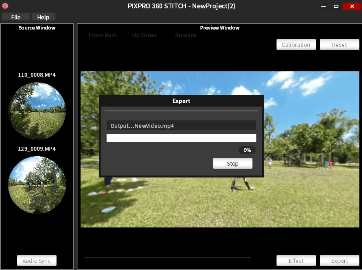Minimize the PIXPRO 360 STITCH window
The height and width of the screenshot is (270, 362).
coord(324,6)
